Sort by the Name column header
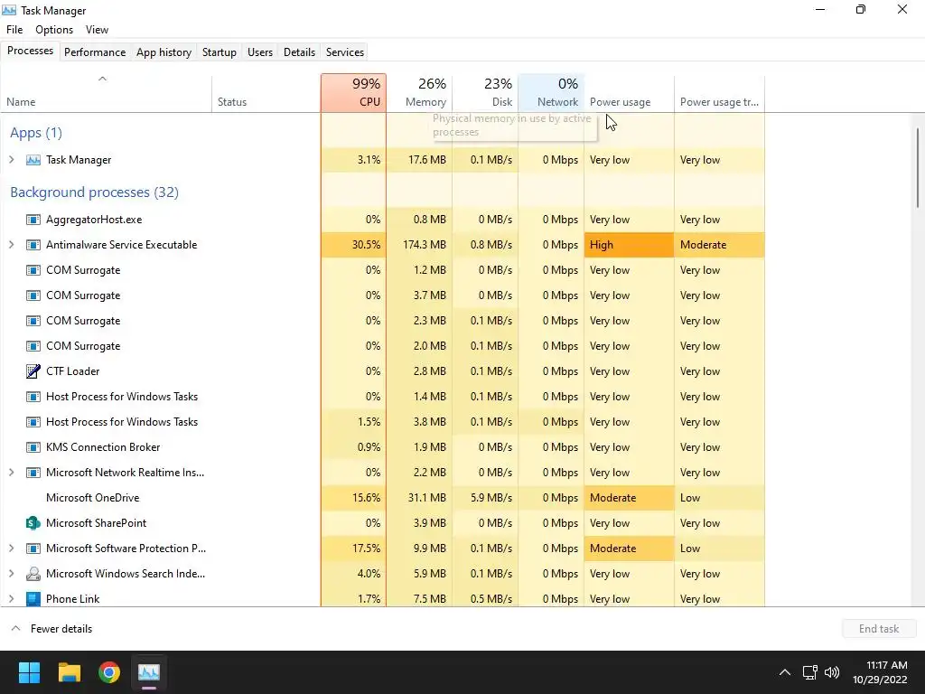The image size is (925, 694). 107,93
